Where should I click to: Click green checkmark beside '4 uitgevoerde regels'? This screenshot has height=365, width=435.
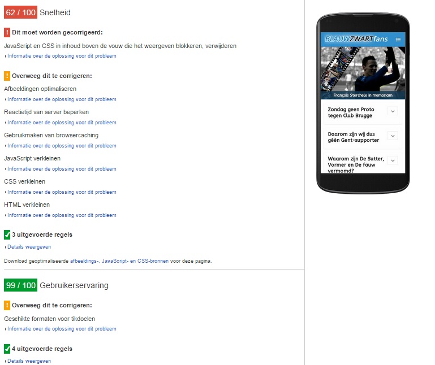(7, 349)
